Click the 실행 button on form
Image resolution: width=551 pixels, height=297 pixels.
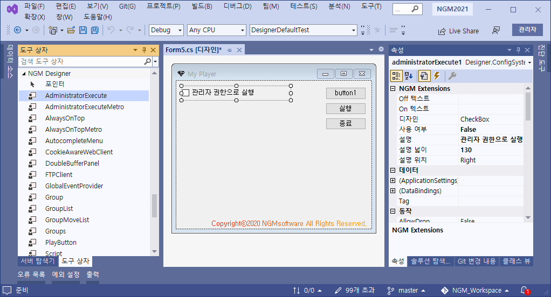(346, 108)
